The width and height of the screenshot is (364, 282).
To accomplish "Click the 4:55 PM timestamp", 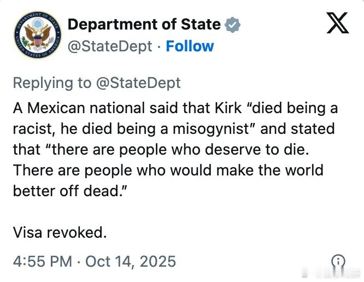I will coord(43,261).
